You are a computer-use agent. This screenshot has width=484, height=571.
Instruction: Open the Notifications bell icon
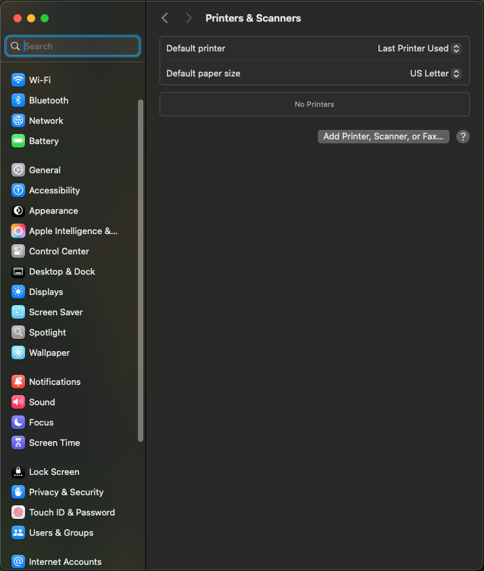18,382
